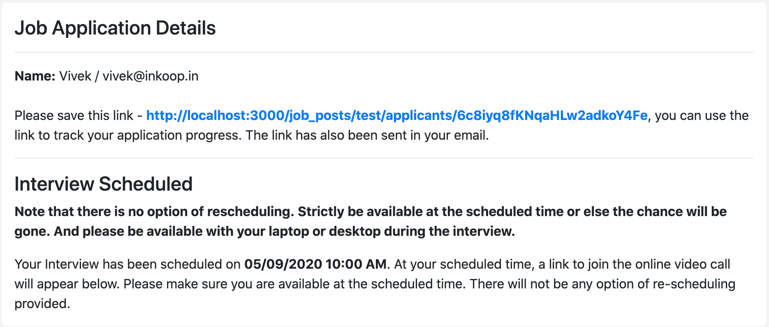Click the bold Name label
The image size is (769, 327).
click(35, 76)
